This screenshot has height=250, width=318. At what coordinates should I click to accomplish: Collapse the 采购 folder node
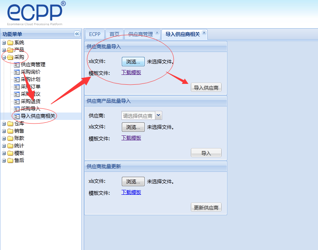point(4,57)
